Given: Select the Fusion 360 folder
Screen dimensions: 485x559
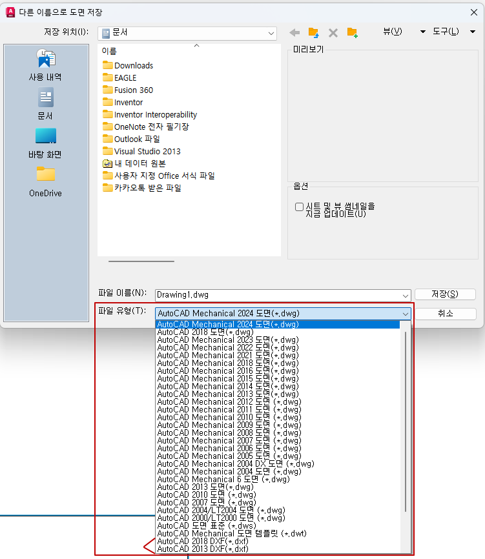Looking at the screenshot, I should click(x=128, y=90).
